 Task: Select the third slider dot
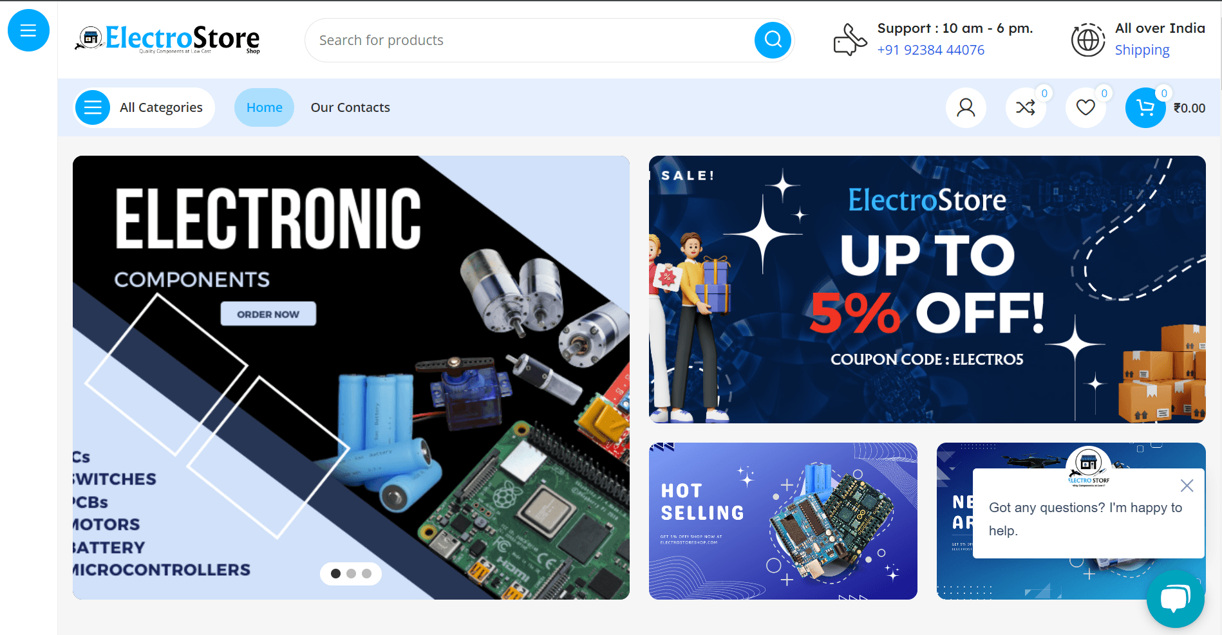pos(366,573)
